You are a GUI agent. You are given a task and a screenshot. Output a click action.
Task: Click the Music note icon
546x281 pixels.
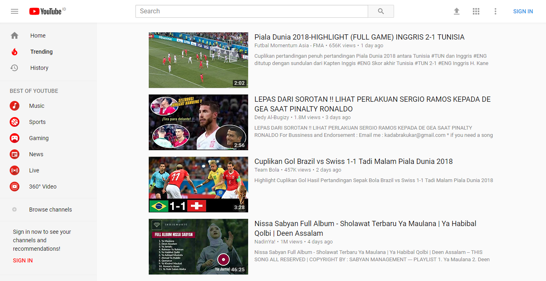(15, 106)
